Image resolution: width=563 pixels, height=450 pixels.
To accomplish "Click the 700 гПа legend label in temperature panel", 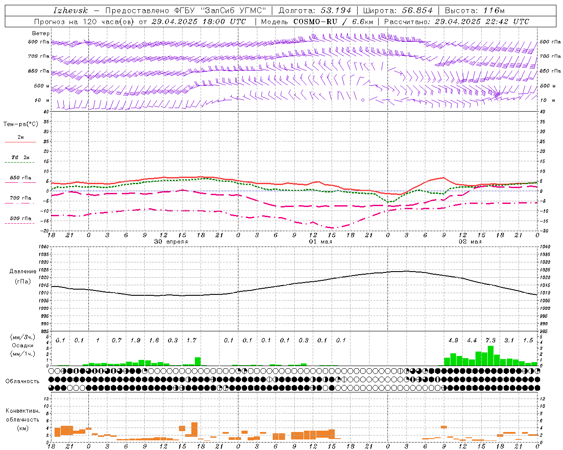I will pyautogui.click(x=21, y=198).
